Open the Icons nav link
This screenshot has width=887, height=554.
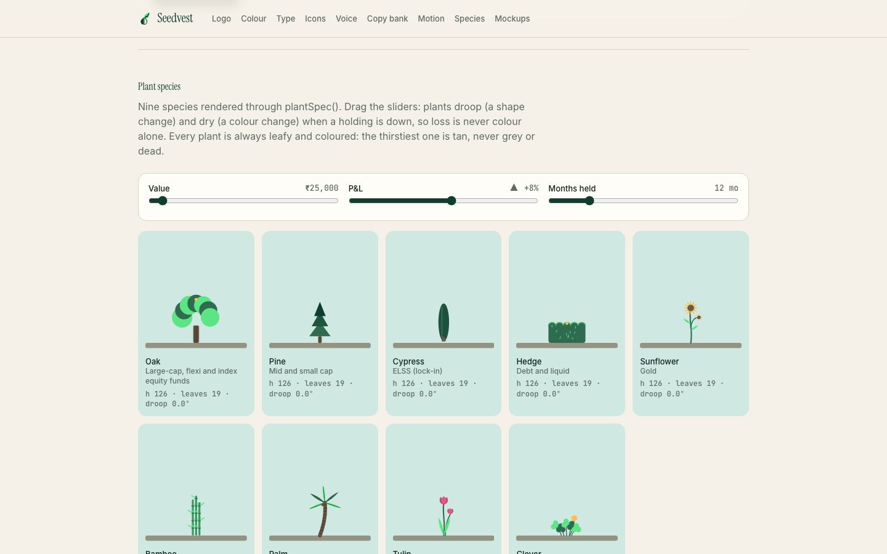[315, 18]
